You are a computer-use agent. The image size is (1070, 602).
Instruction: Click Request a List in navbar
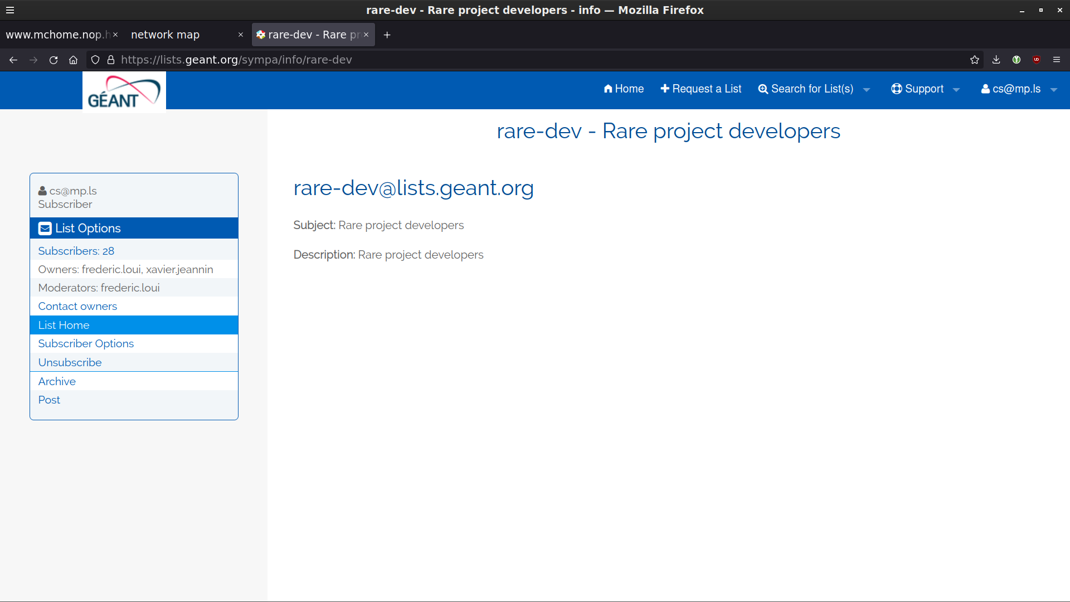tap(701, 89)
